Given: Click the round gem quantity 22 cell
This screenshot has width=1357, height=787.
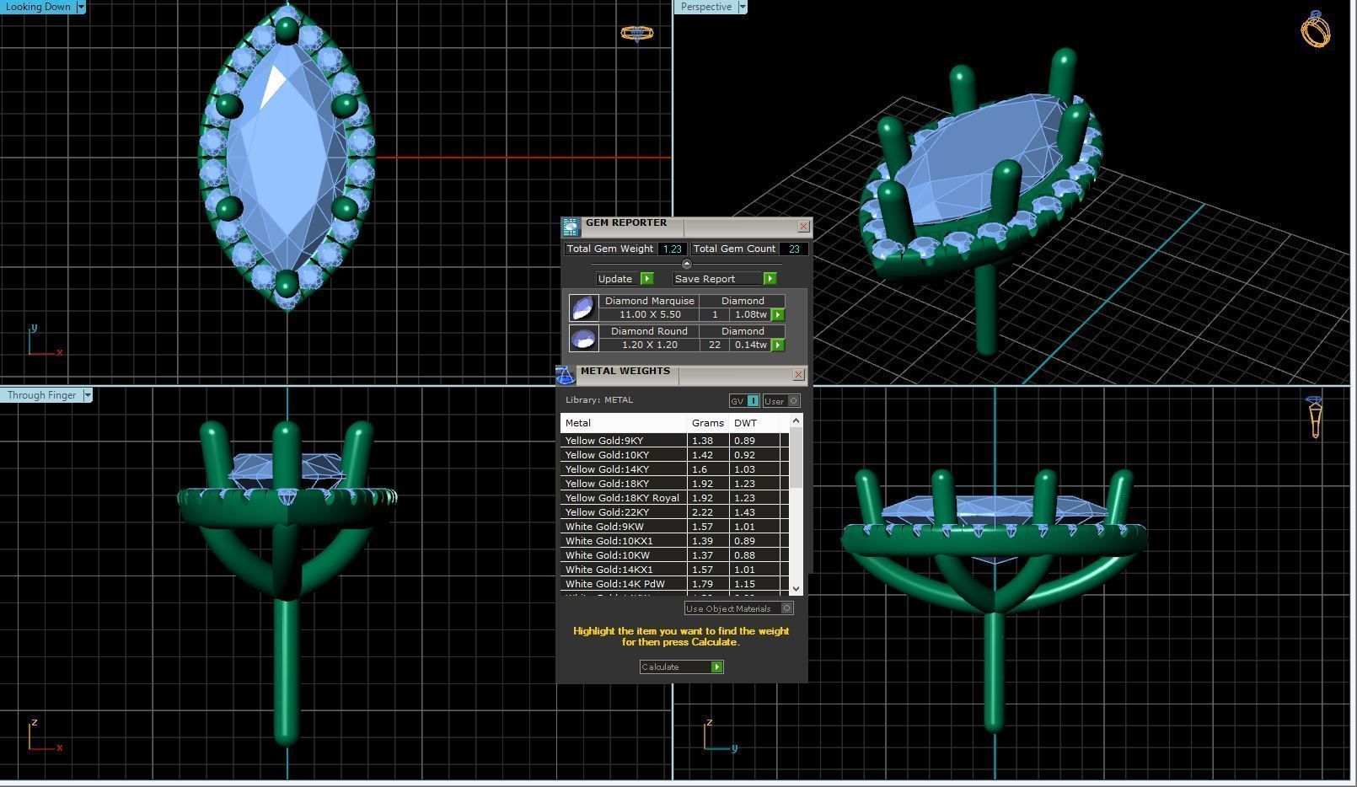Looking at the screenshot, I should [715, 345].
